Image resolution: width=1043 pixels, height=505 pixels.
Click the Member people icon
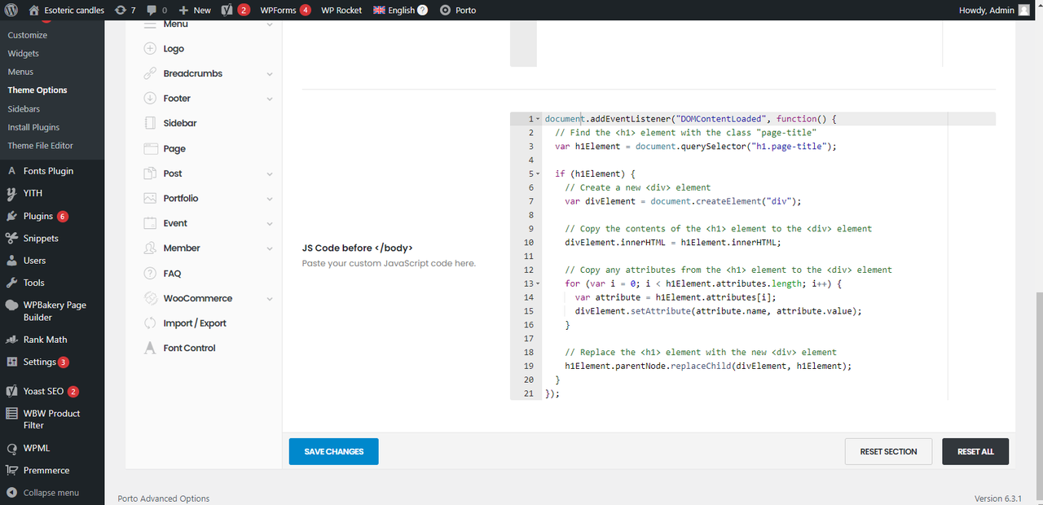[x=150, y=248]
